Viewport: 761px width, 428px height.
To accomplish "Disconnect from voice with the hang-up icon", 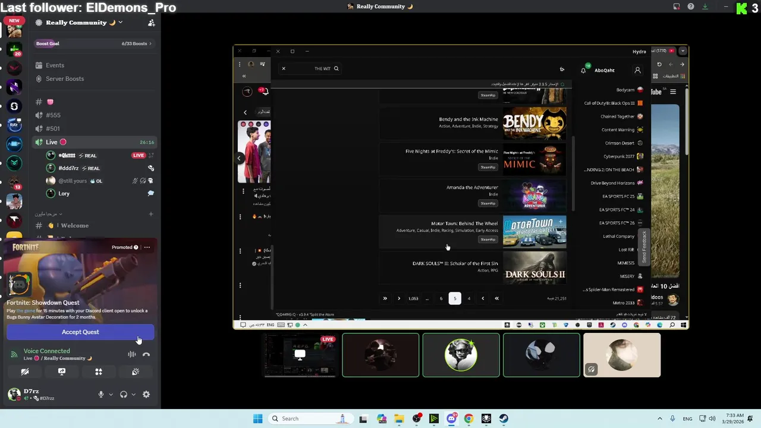I will (x=146, y=354).
